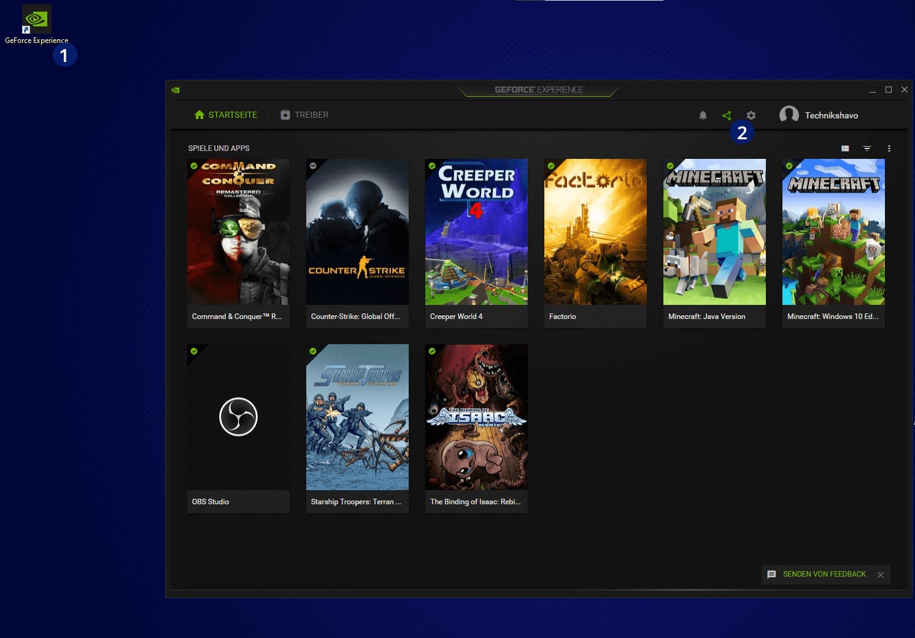This screenshot has width=915, height=638.
Task: Click the 'Minecraft: Windows 10 Ed...' title
Action: point(833,317)
